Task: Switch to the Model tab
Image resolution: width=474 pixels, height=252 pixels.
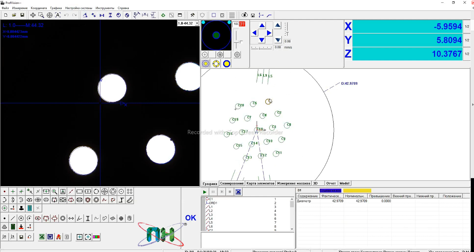Action: [344, 183]
